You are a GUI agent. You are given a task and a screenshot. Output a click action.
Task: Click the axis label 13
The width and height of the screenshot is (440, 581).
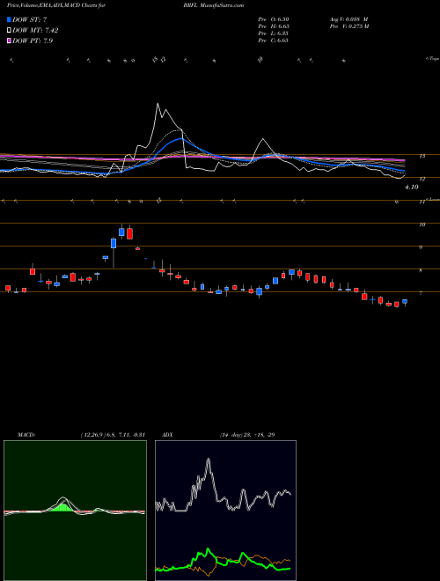pyautogui.click(x=422, y=156)
